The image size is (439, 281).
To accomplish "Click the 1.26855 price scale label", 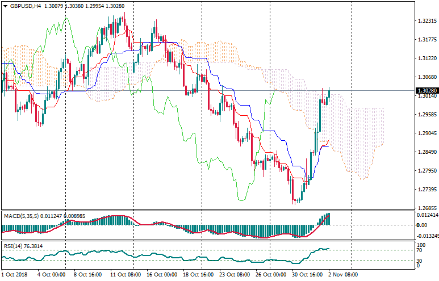I will click(x=426, y=208).
